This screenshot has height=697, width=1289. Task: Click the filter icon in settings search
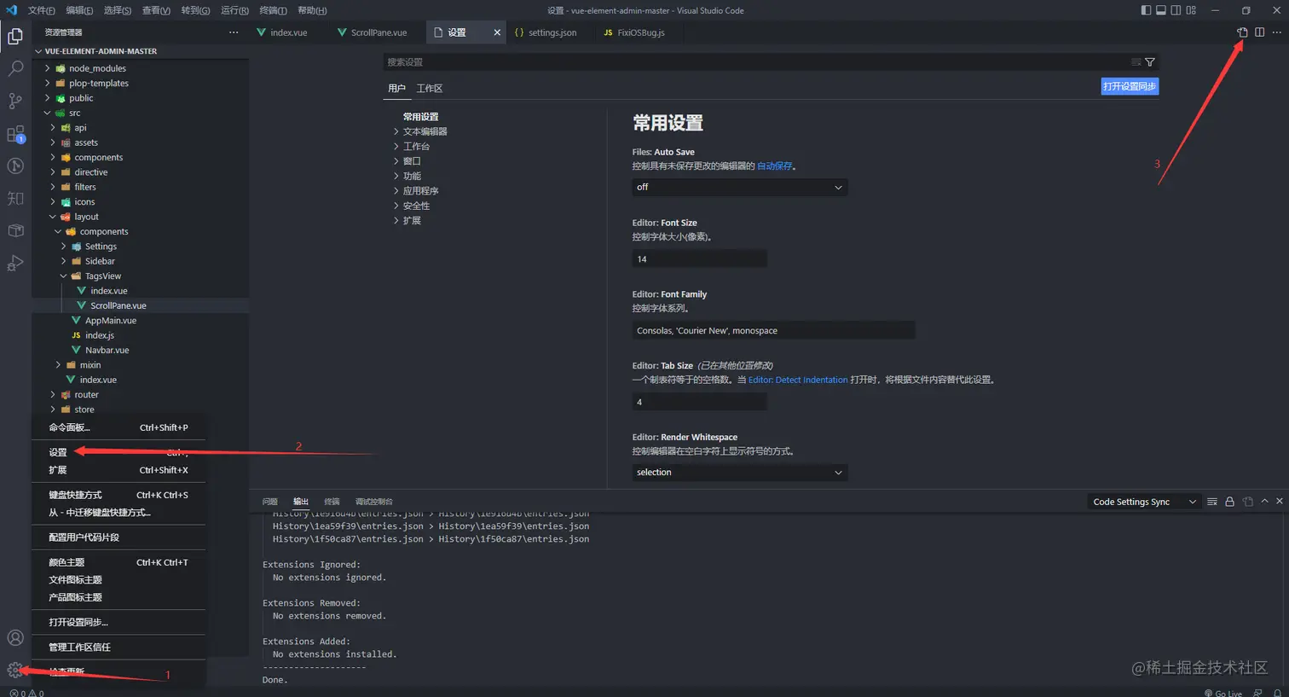pyautogui.click(x=1150, y=62)
